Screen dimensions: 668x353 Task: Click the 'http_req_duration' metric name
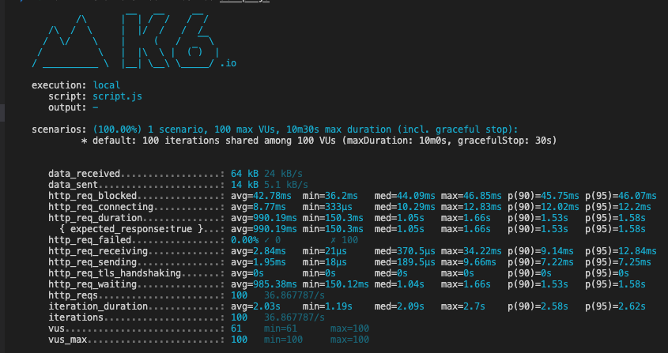[95, 218]
